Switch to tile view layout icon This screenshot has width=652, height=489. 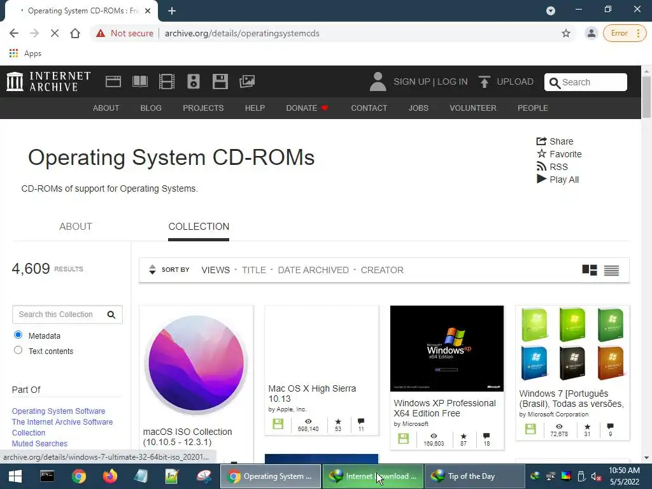(590, 270)
